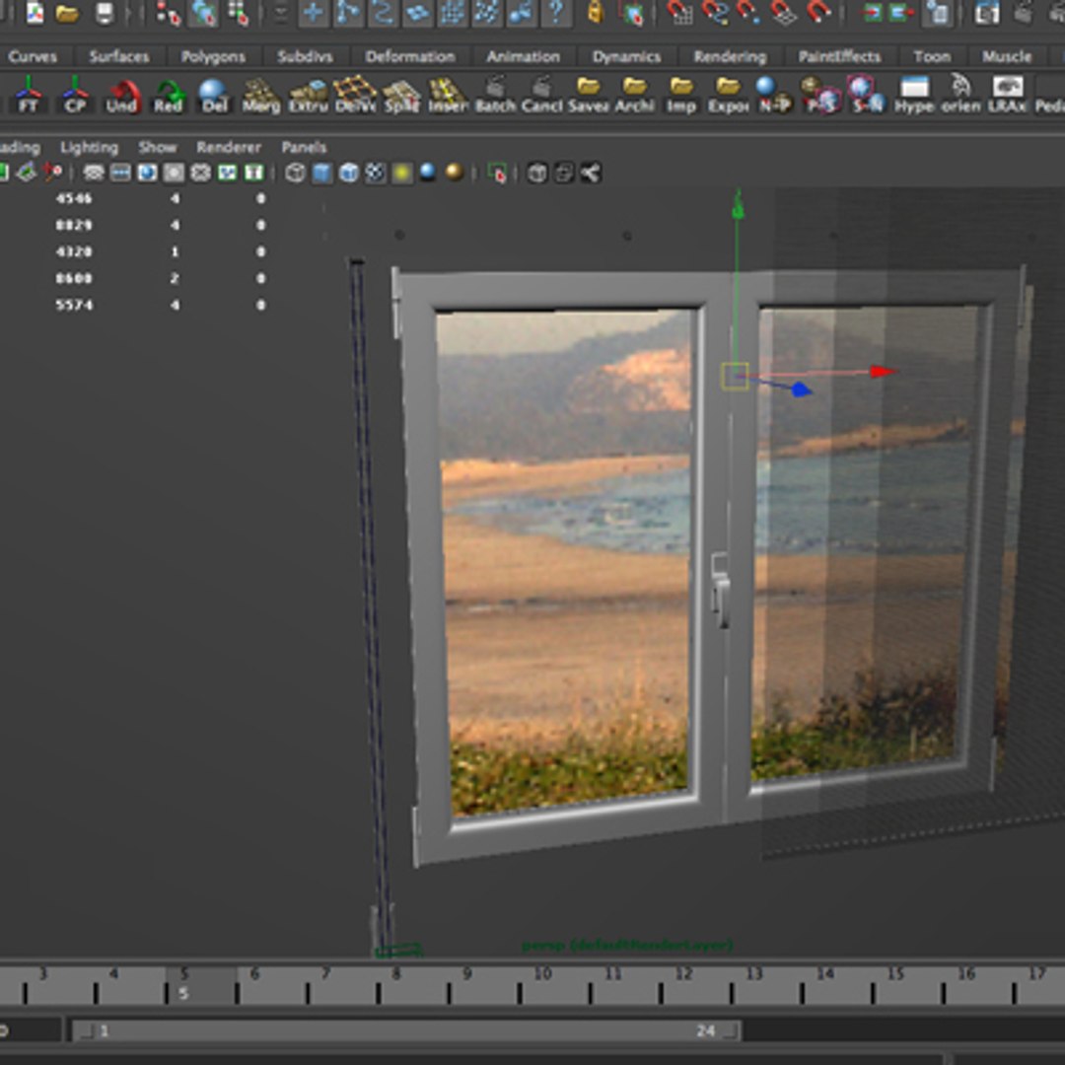Open a scene with the folder icon
Viewport: 1065px width, 1065px height.
pyautogui.click(x=67, y=13)
